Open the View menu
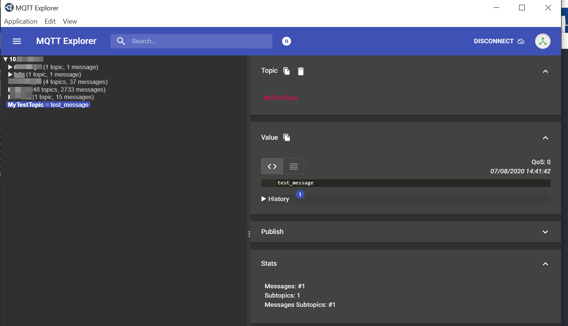568x326 pixels. point(70,21)
